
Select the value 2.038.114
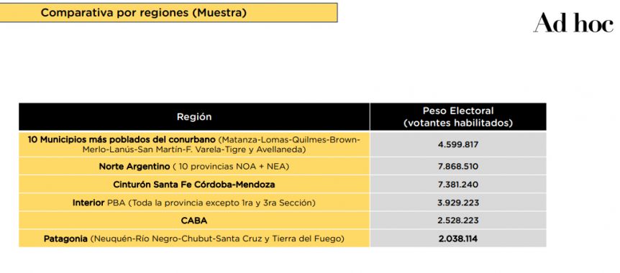tap(458, 239)
